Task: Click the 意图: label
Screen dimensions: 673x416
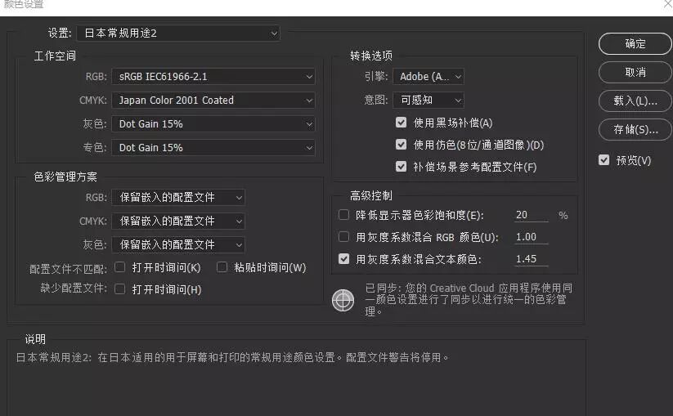Action: 376,100
